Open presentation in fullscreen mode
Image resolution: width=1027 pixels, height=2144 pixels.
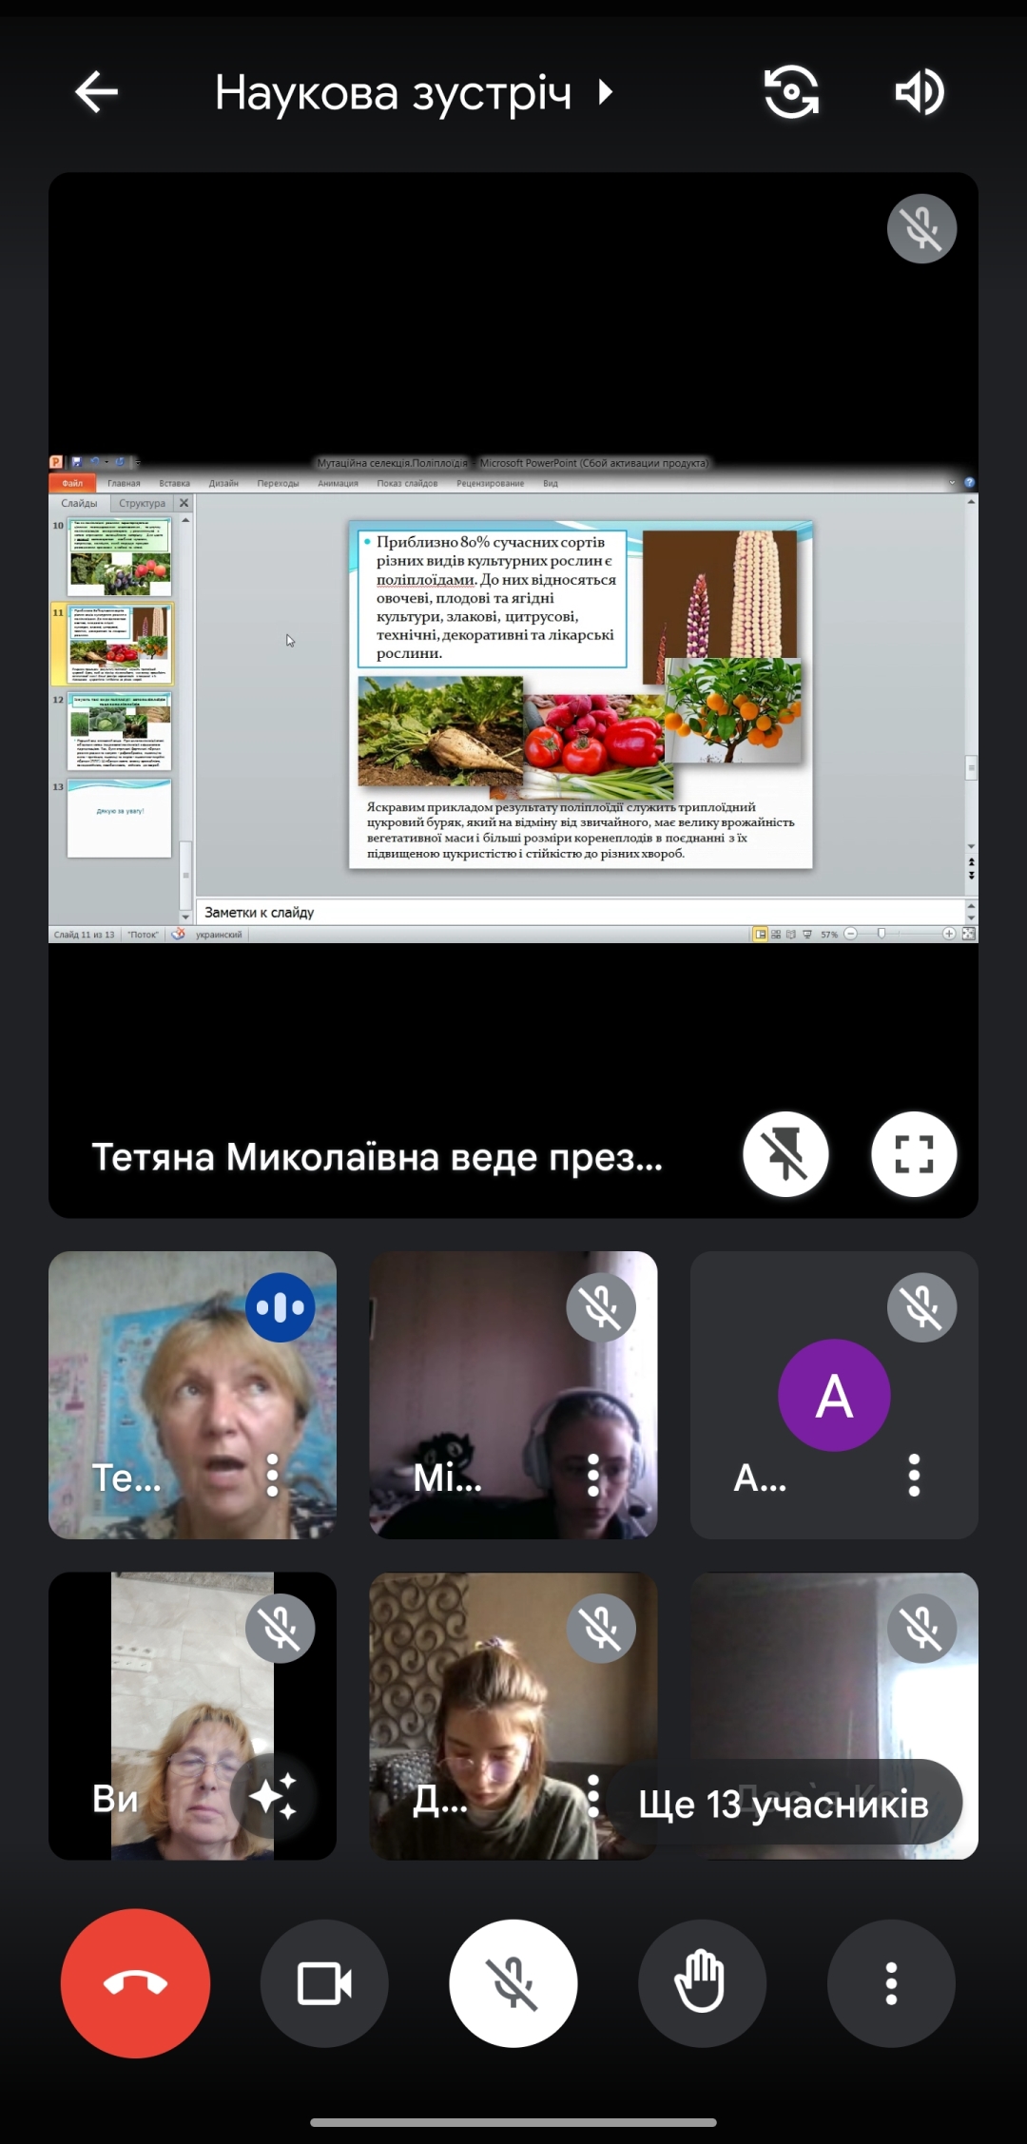point(914,1154)
